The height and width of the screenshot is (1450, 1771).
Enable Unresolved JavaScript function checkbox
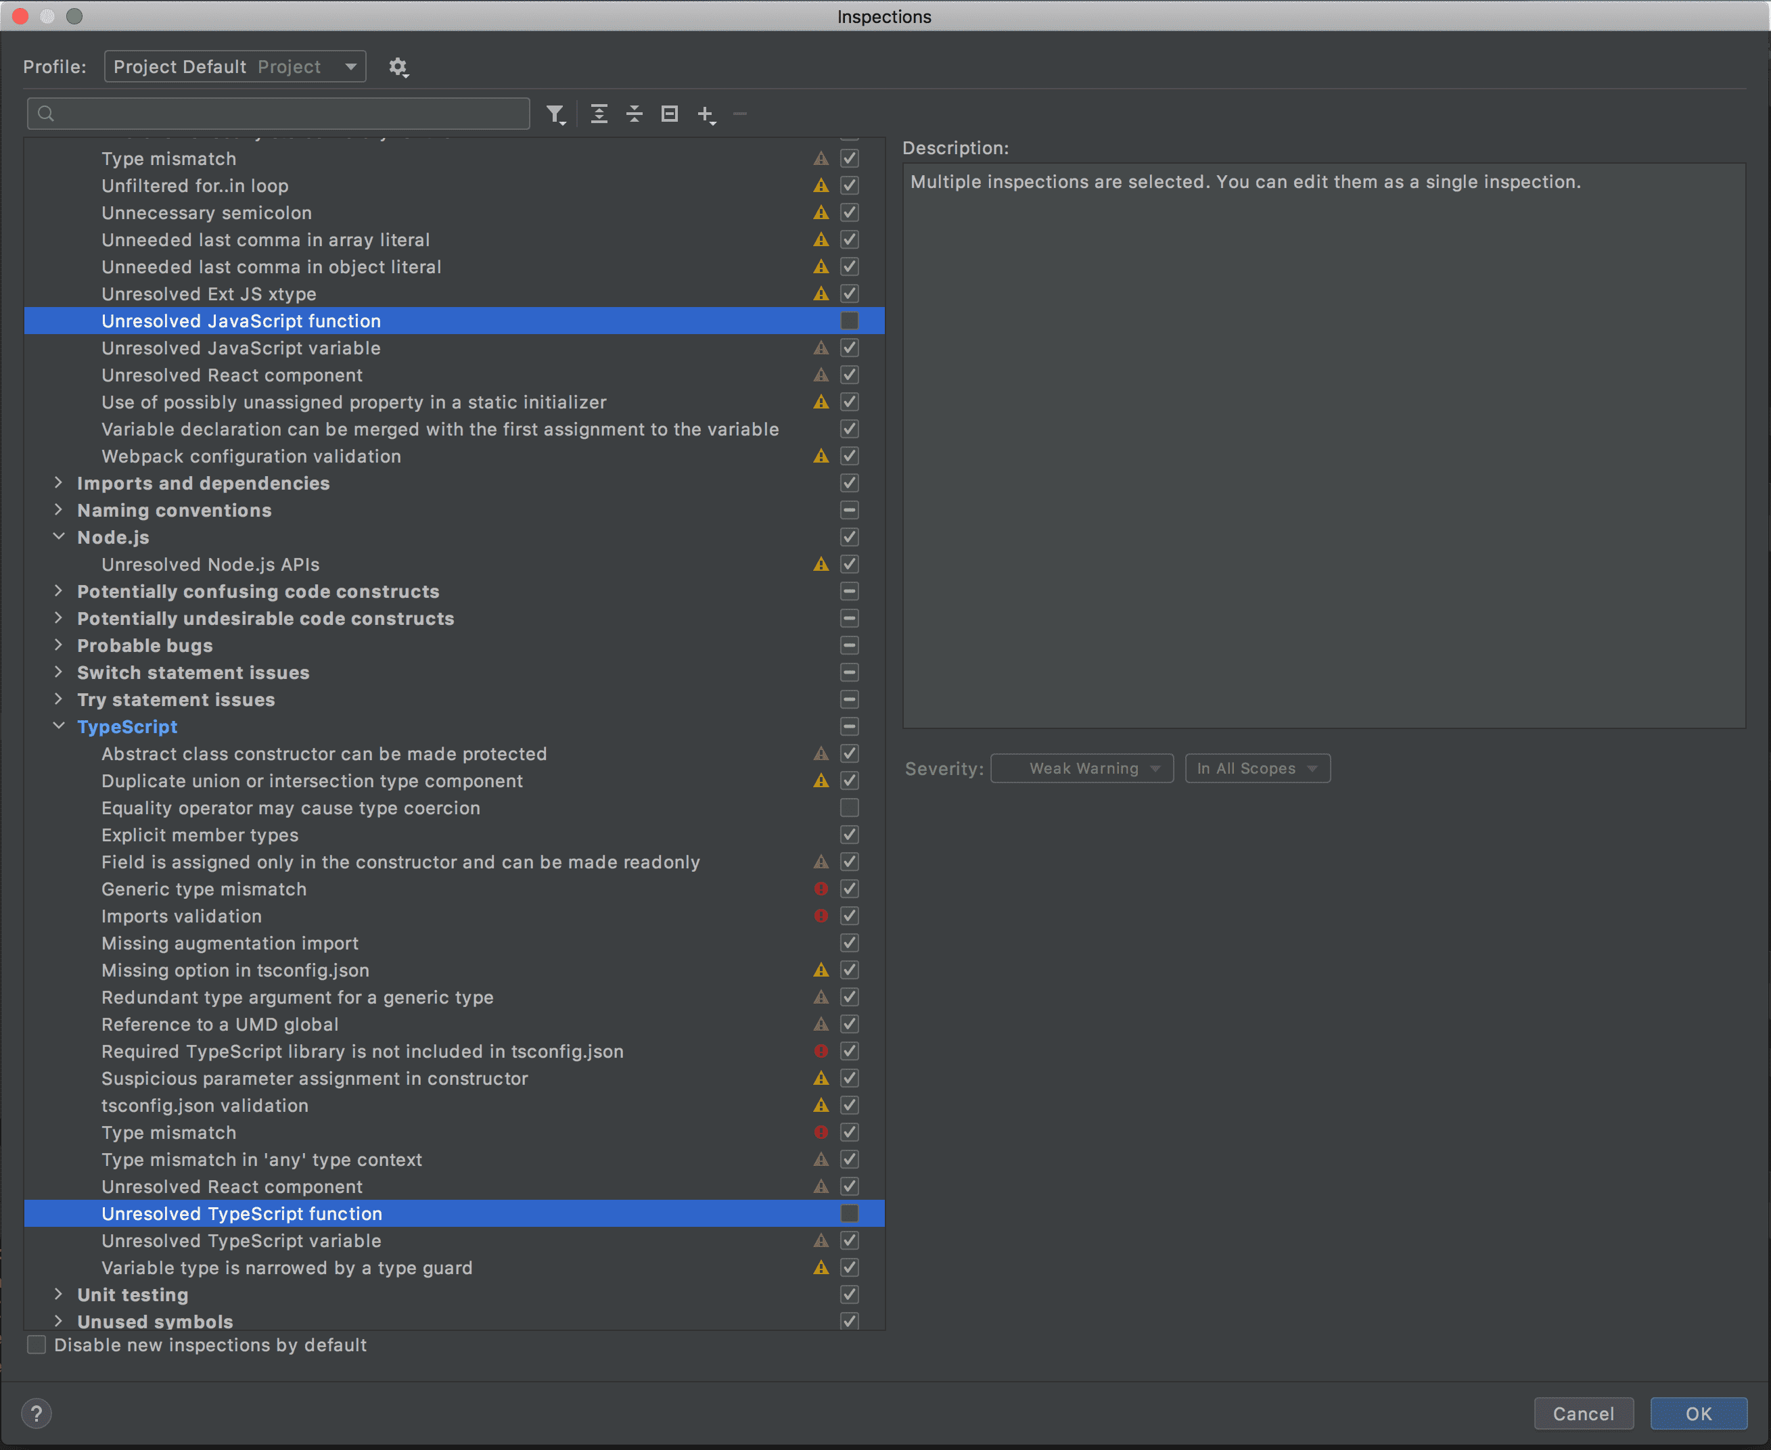click(849, 321)
